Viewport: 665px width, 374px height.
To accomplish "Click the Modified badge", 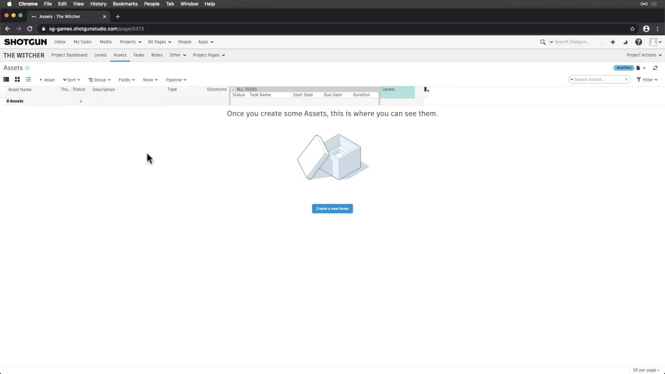I will coord(623,68).
